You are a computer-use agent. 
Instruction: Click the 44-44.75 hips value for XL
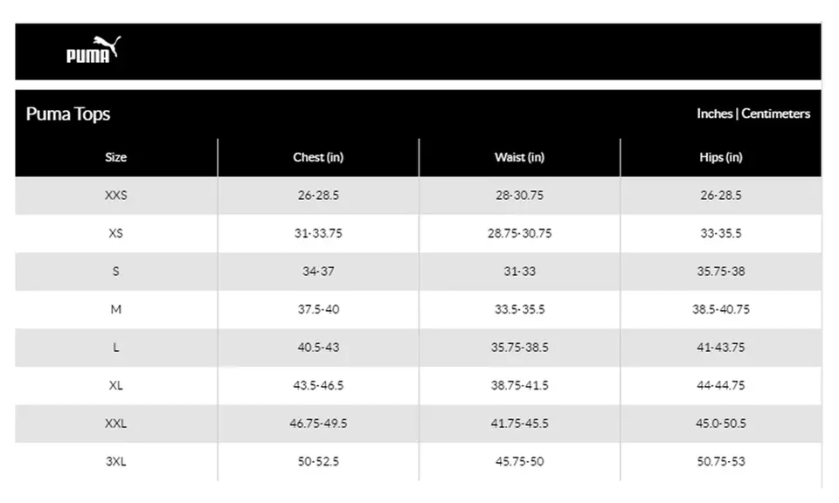click(721, 385)
